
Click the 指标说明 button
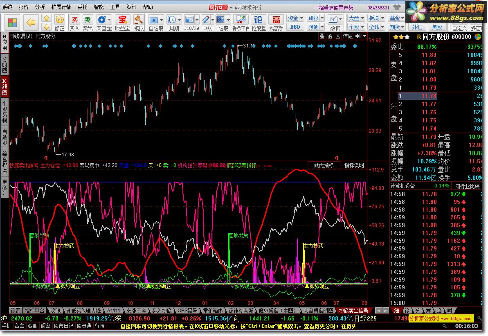[354, 165]
